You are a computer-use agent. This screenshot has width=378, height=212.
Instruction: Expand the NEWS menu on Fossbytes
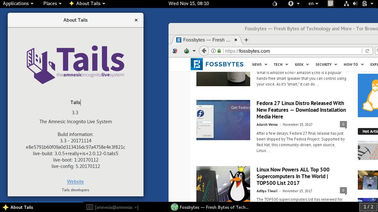[259, 64]
